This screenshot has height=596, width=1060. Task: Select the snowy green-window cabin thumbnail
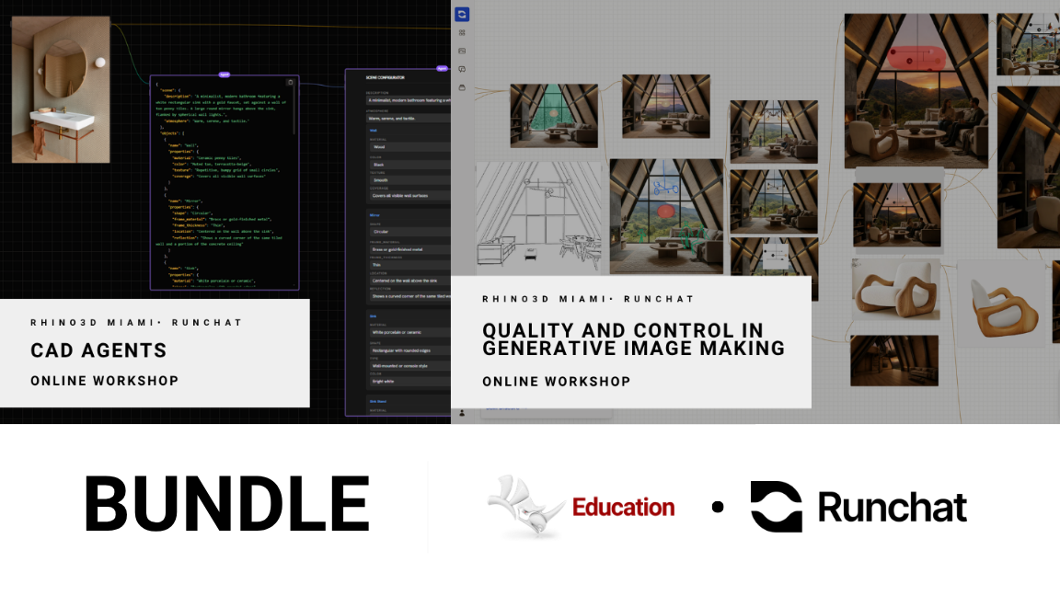click(x=554, y=116)
